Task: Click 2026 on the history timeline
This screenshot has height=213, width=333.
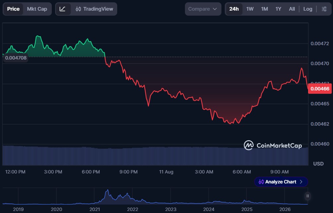Action: click(285, 209)
